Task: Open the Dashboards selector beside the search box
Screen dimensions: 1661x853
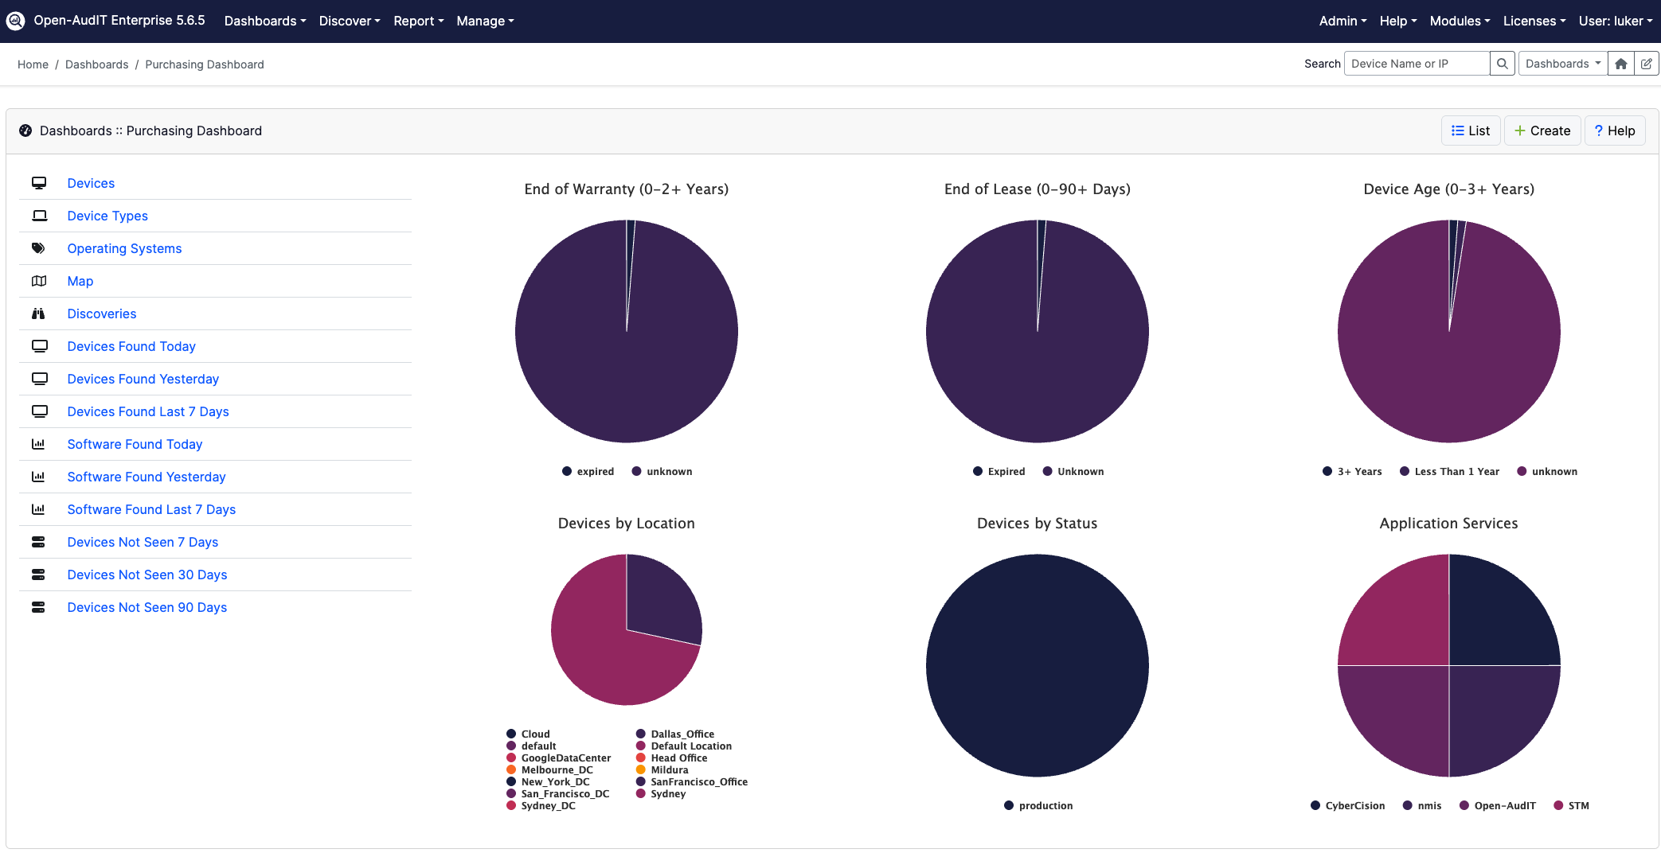Action: [1561, 63]
